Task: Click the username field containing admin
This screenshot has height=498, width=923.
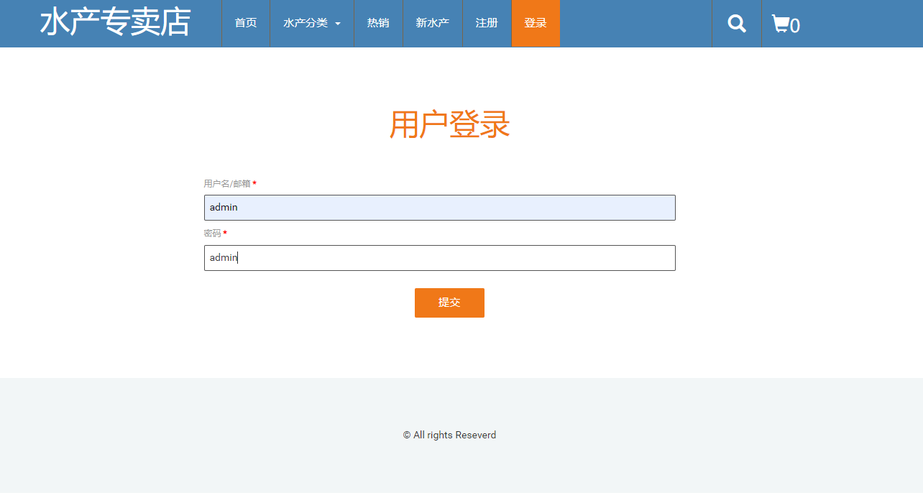Action: 439,207
